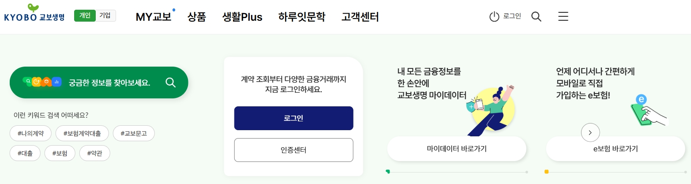The image size is (691, 184).
Task: Select the #보험계약대출 keyword tag
Action: tap(82, 133)
